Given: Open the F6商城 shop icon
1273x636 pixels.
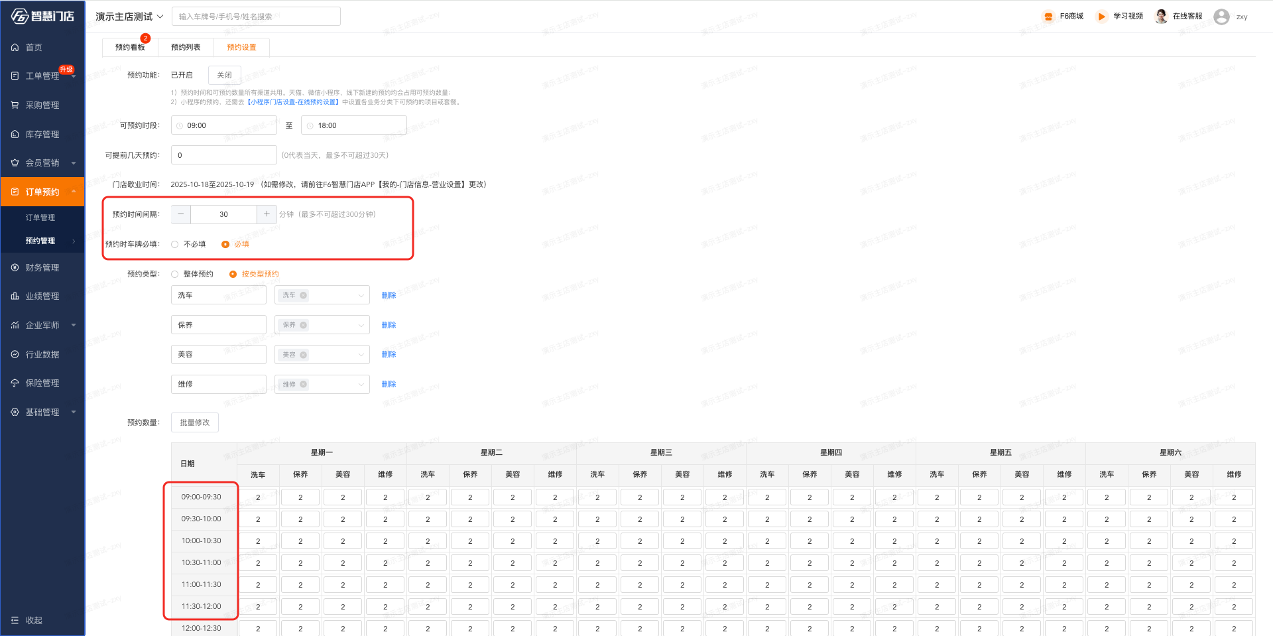Looking at the screenshot, I should (1048, 17).
